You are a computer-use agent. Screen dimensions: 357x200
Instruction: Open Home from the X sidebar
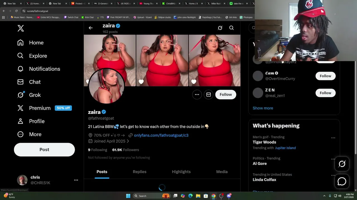point(30,42)
